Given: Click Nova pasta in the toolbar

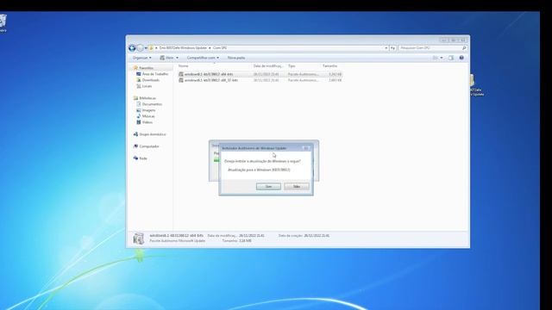Looking at the screenshot, I should [x=235, y=58].
